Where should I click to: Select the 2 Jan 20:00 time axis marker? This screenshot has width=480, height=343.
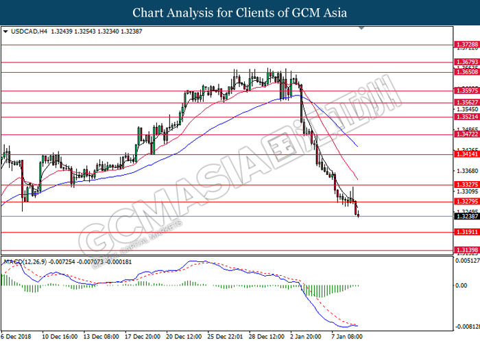305,336
